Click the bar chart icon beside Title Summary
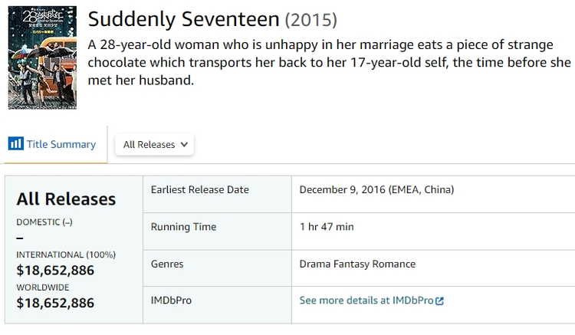 pos(16,144)
